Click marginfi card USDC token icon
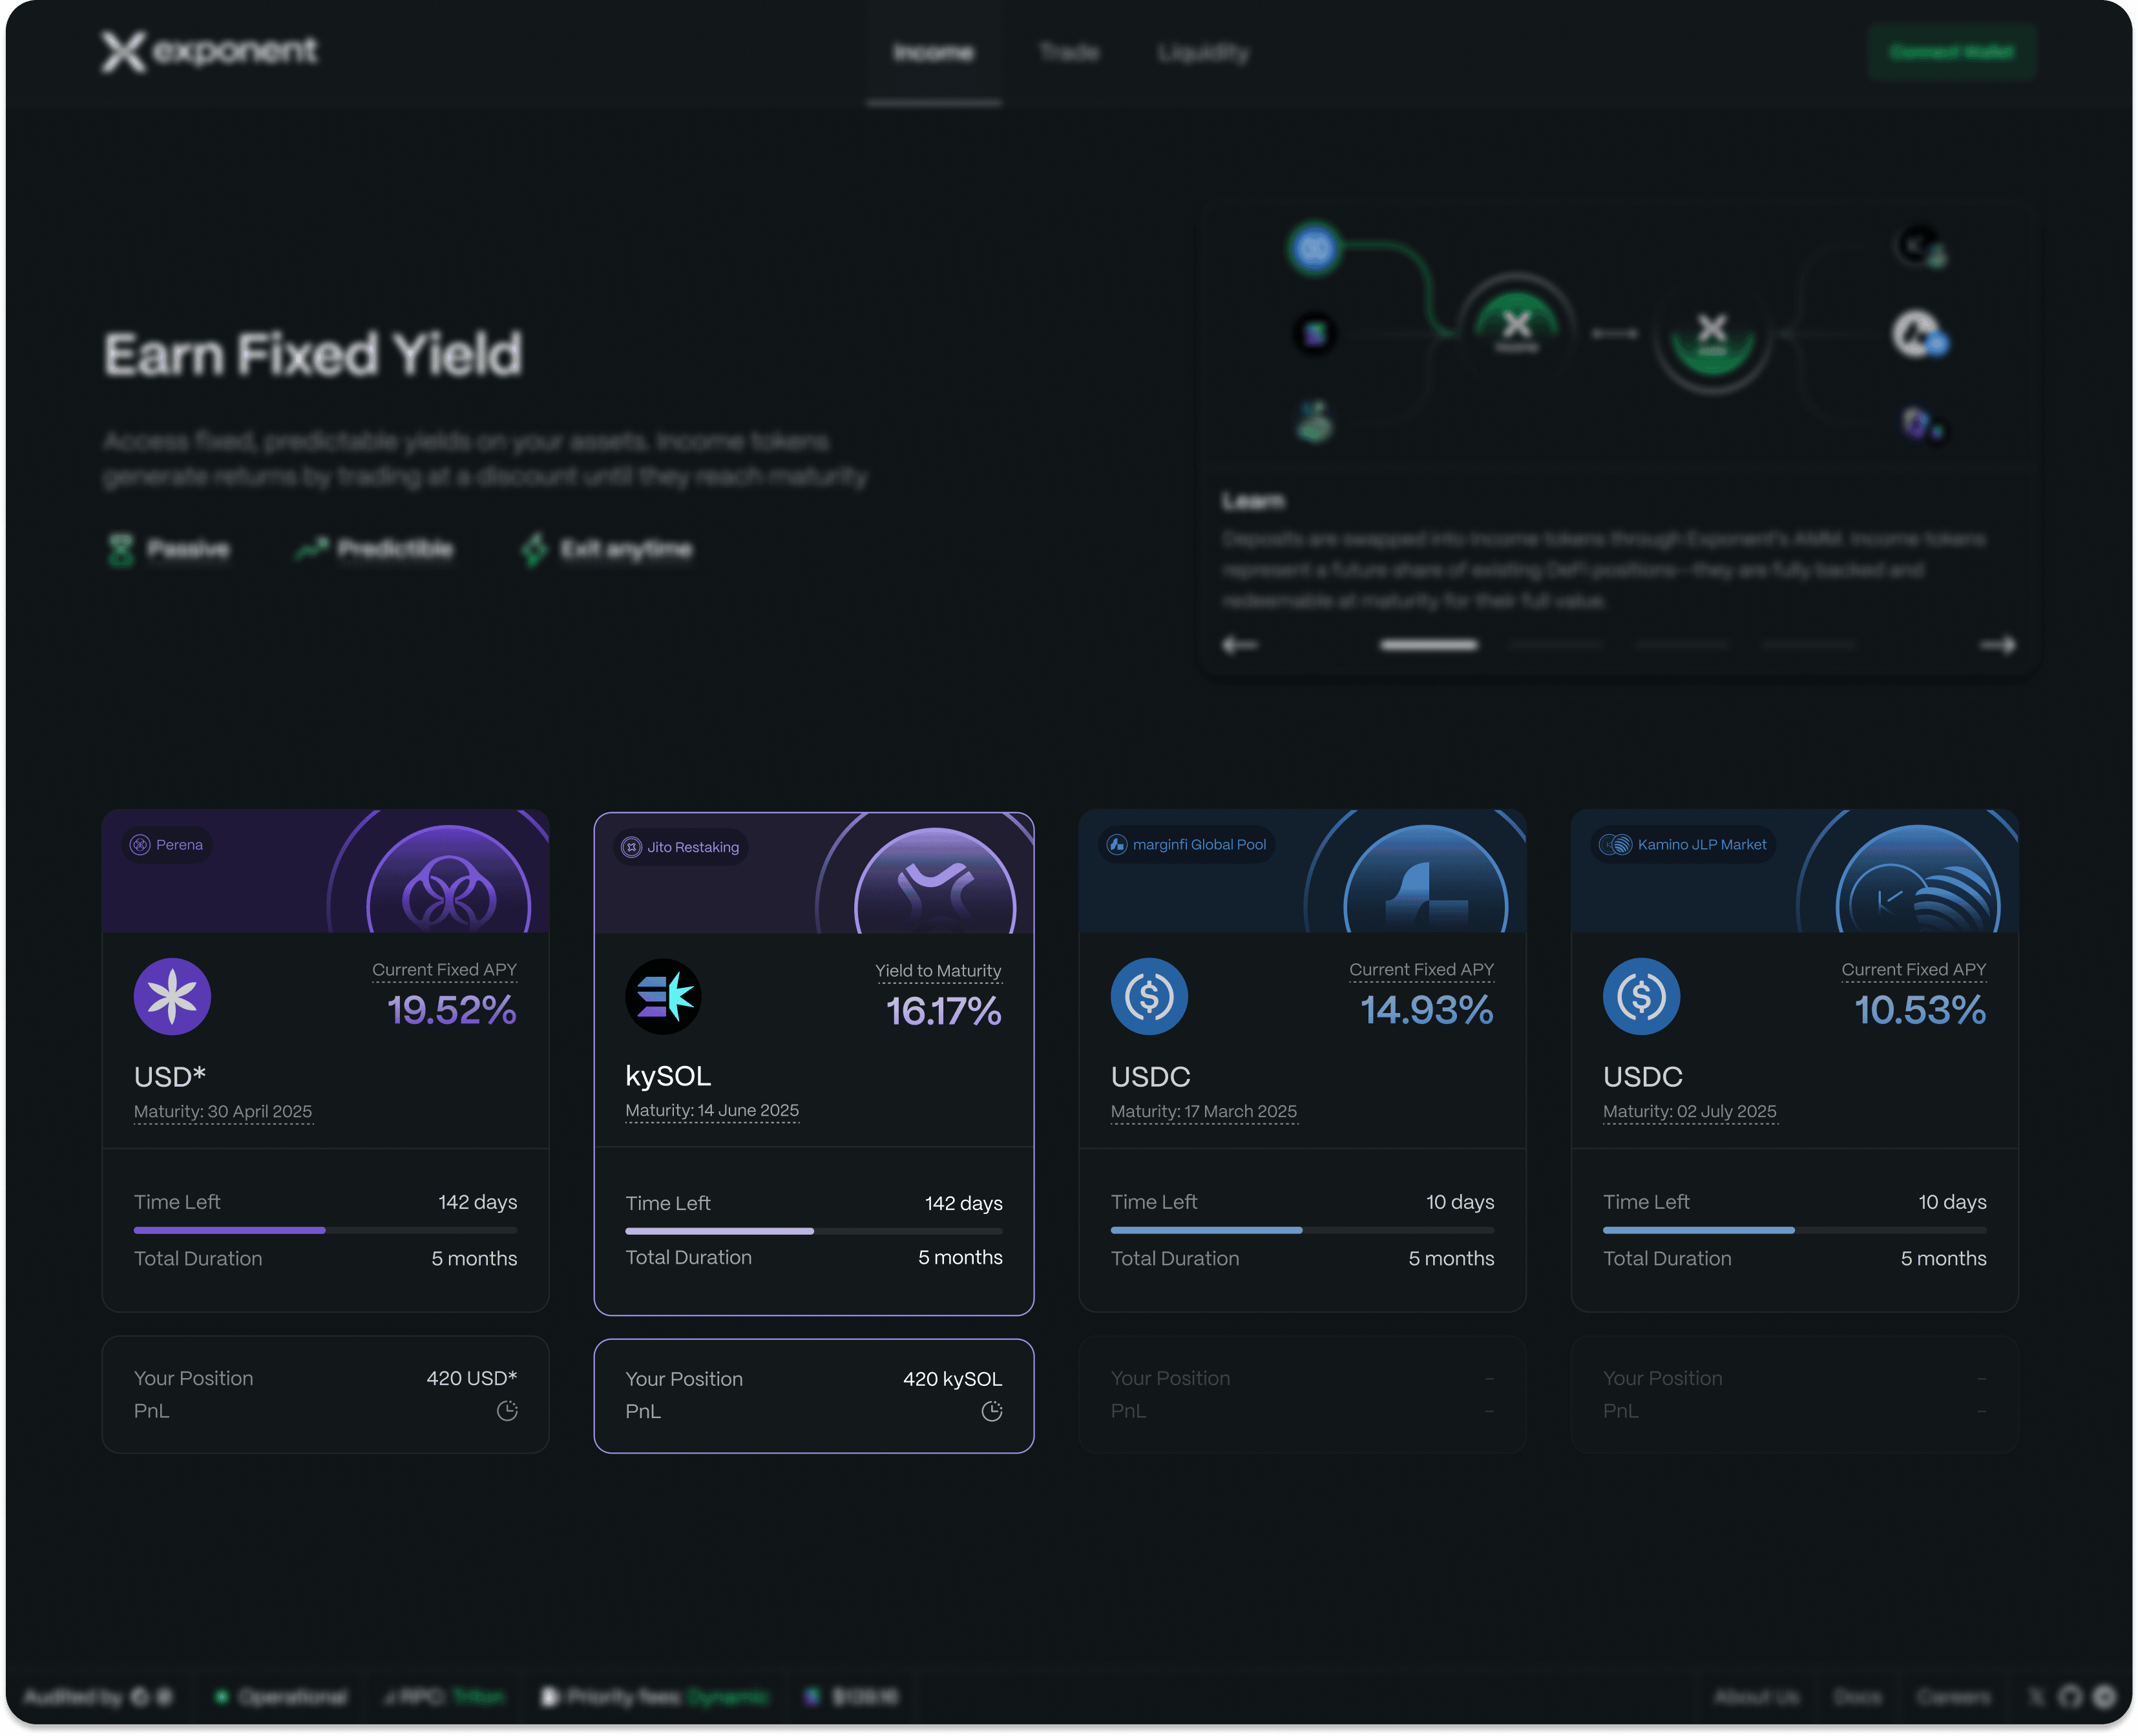Viewport: 2138px width, 1736px height. point(1149,996)
